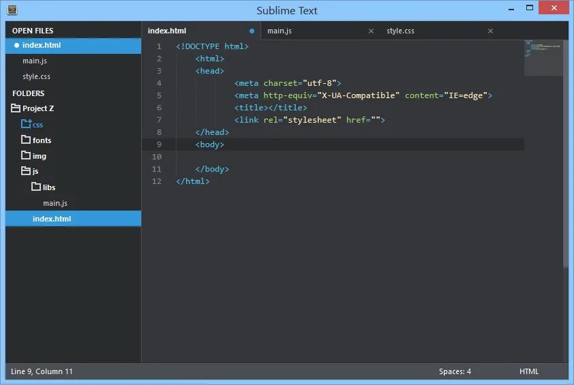Viewport: 574px width, 385px height.
Task: Click the vertical editor scrollbar
Action: (x=566, y=154)
